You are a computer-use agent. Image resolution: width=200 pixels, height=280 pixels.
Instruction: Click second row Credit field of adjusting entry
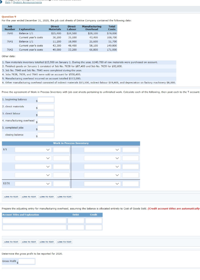pyautogui.click(x=94, y=227)
